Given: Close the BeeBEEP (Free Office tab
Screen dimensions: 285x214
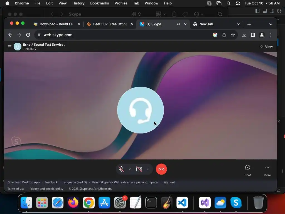Looking at the screenshot, I should 132,24.
